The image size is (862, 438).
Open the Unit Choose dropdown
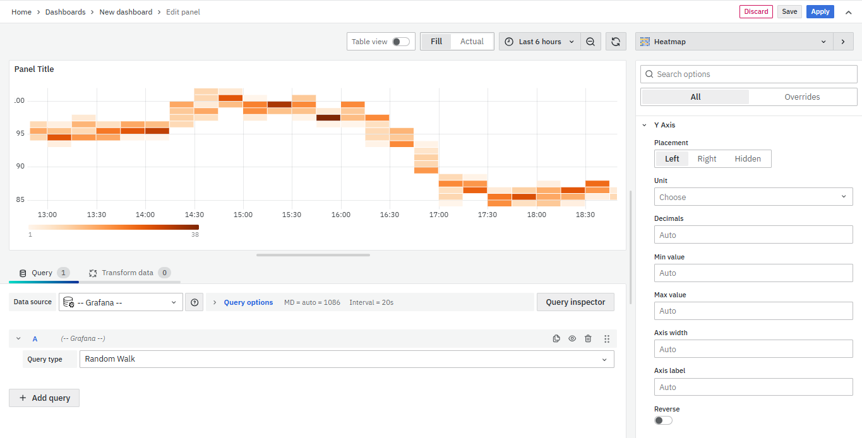coord(753,197)
